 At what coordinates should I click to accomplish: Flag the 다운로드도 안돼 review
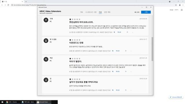(126, 51)
